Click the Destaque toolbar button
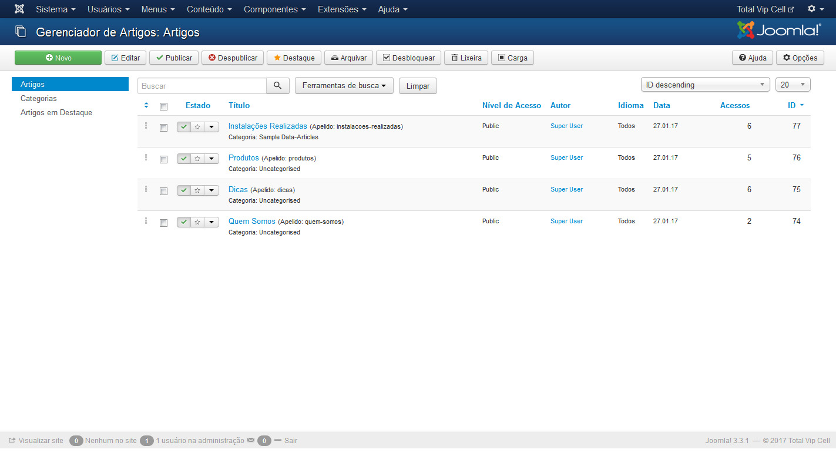This screenshot has width=836, height=466. (x=294, y=58)
